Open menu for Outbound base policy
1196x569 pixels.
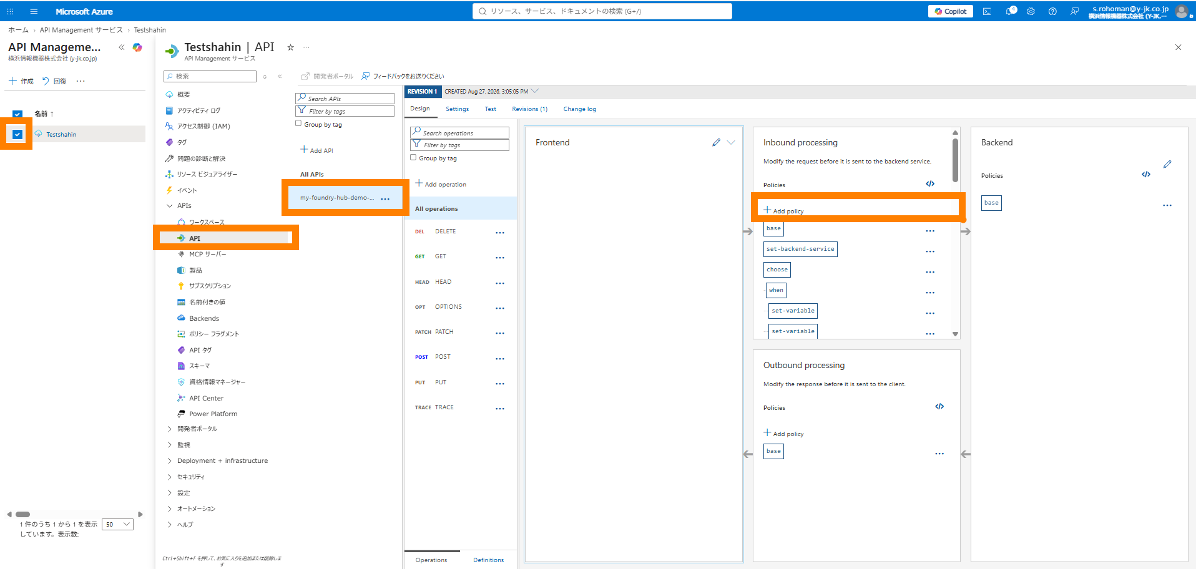tap(939, 454)
